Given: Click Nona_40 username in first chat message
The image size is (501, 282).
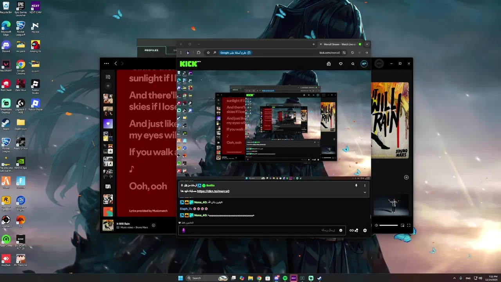Looking at the screenshot, I should coord(200,202).
